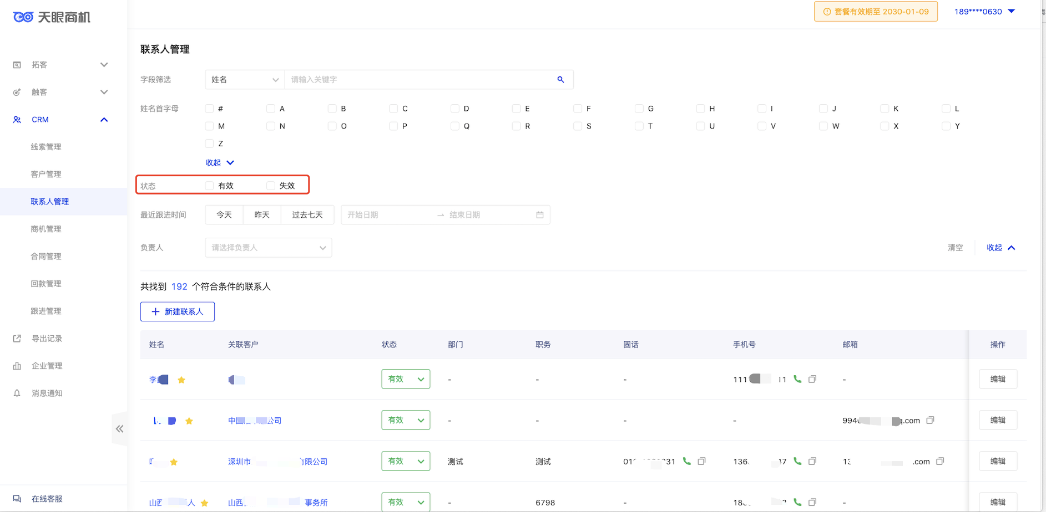This screenshot has height=512, width=1046.
Task: Open 合同管理 in the sidebar
Action: 46,257
